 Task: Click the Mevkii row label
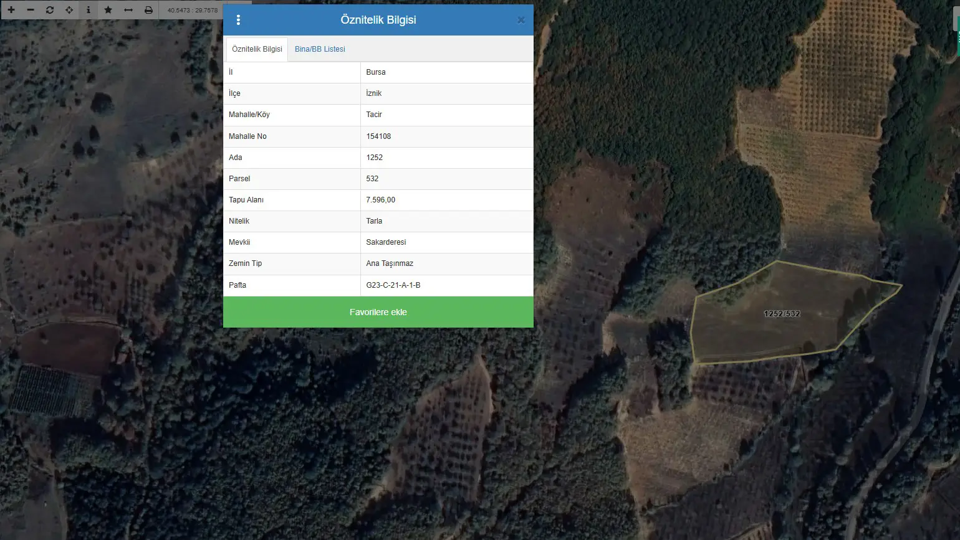coord(239,242)
